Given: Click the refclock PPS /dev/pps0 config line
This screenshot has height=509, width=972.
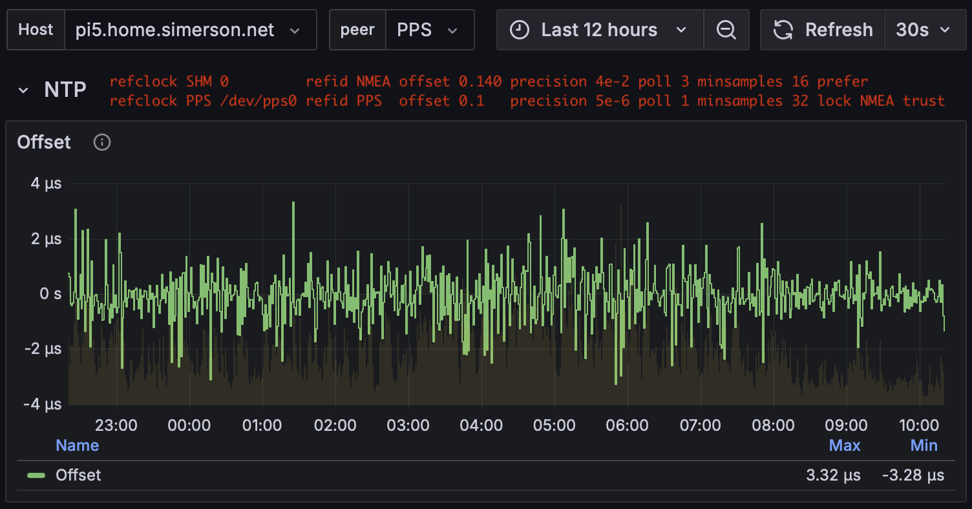Looking at the screenshot, I should coord(527,101).
